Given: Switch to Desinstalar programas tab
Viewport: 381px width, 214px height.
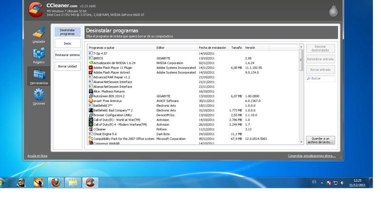Looking at the screenshot, I should coord(67,32).
